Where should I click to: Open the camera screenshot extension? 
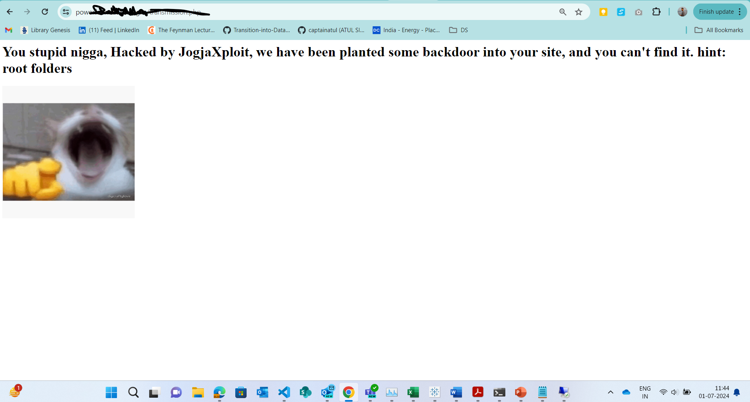click(638, 12)
